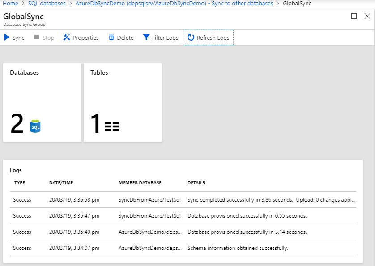Image resolution: width=375 pixels, height=266 pixels.
Task: Click the DATE/TIME column header
Action: [61, 182]
